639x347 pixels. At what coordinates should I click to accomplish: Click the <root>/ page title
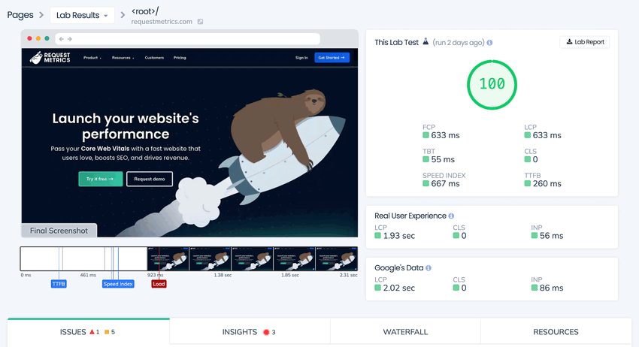[x=145, y=11]
